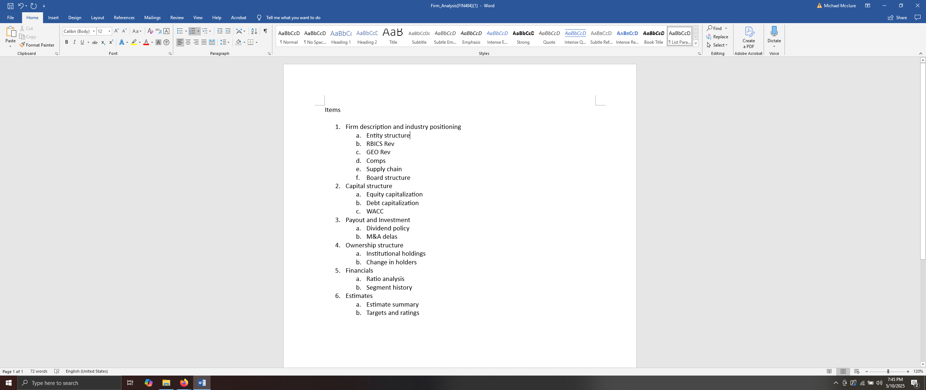Screen dimensions: 926x390
Task: Open the font name dropdown
Action: pos(94,31)
